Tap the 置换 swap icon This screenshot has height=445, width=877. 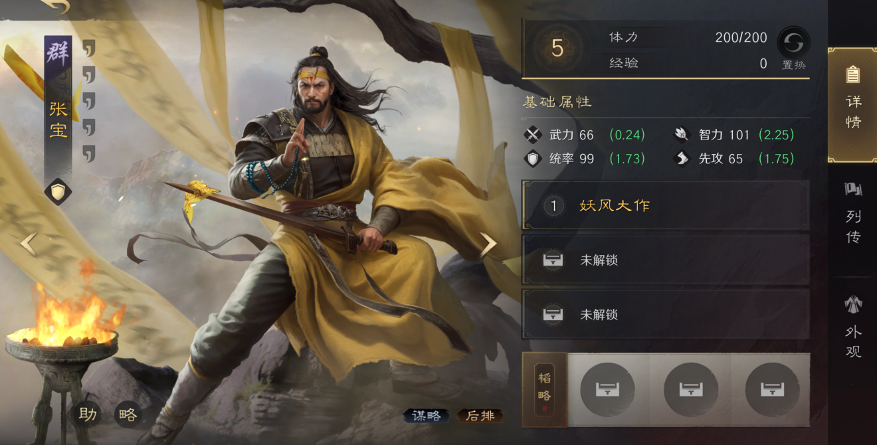pos(794,43)
